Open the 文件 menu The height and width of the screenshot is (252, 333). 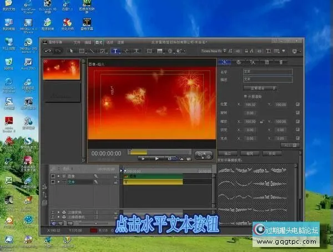(x=77, y=42)
